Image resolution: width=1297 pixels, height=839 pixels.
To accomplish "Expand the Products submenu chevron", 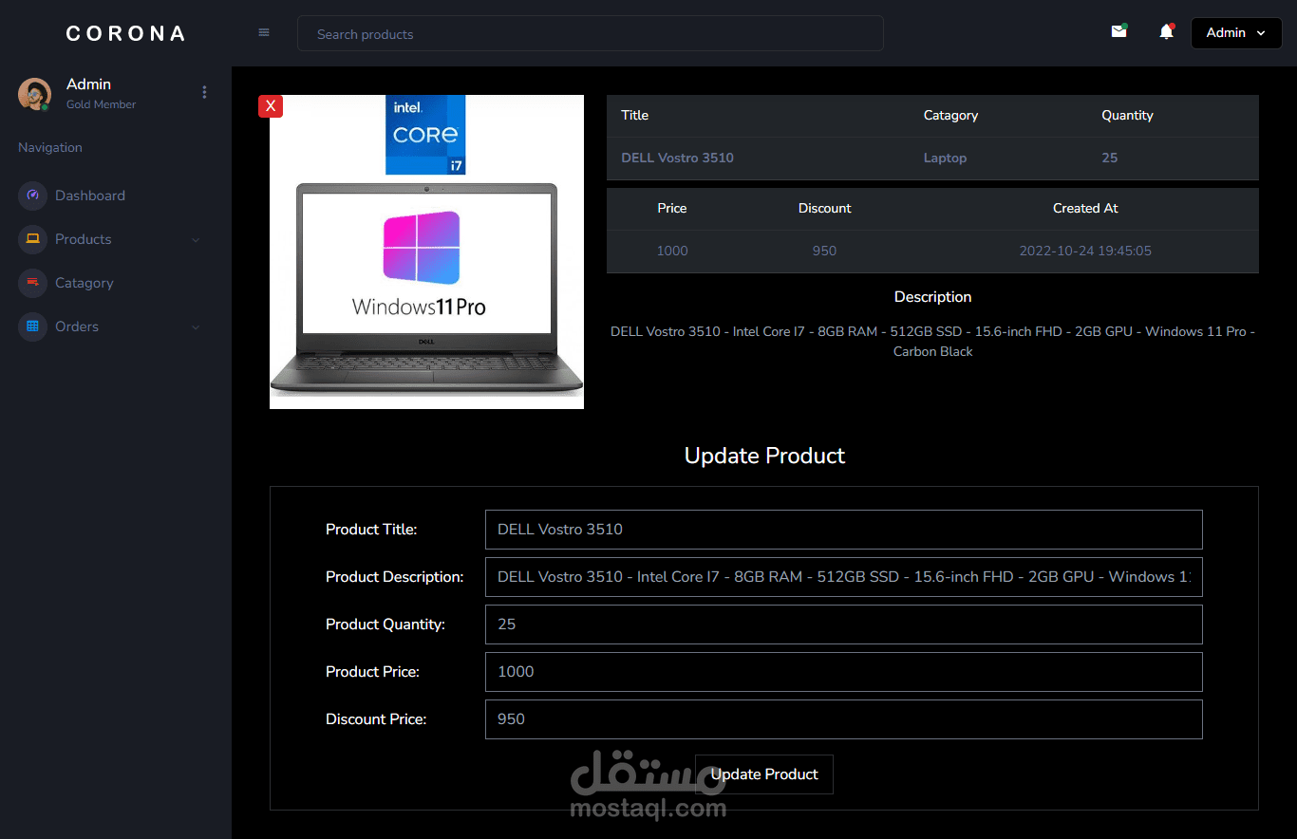I will tap(196, 240).
